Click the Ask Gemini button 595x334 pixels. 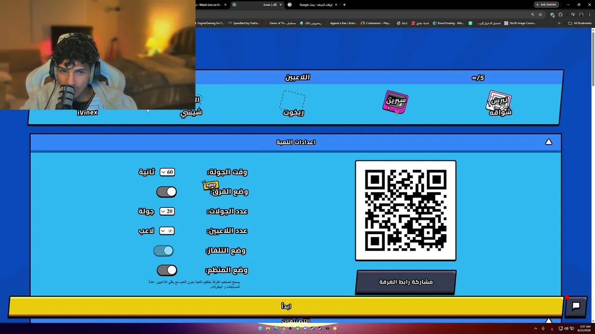[546, 5]
